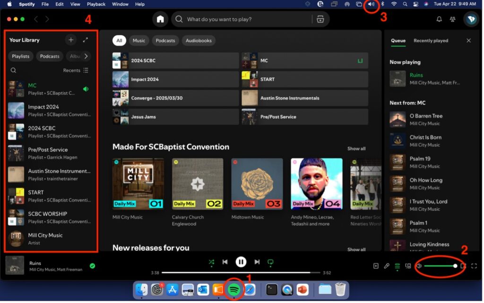Toggle the Podcasts filter in Your Library
This screenshot has height=303, width=484.
coord(50,56)
